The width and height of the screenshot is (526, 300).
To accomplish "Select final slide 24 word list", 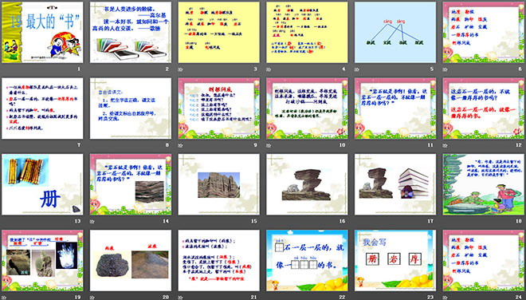I will [x=484, y=260].
